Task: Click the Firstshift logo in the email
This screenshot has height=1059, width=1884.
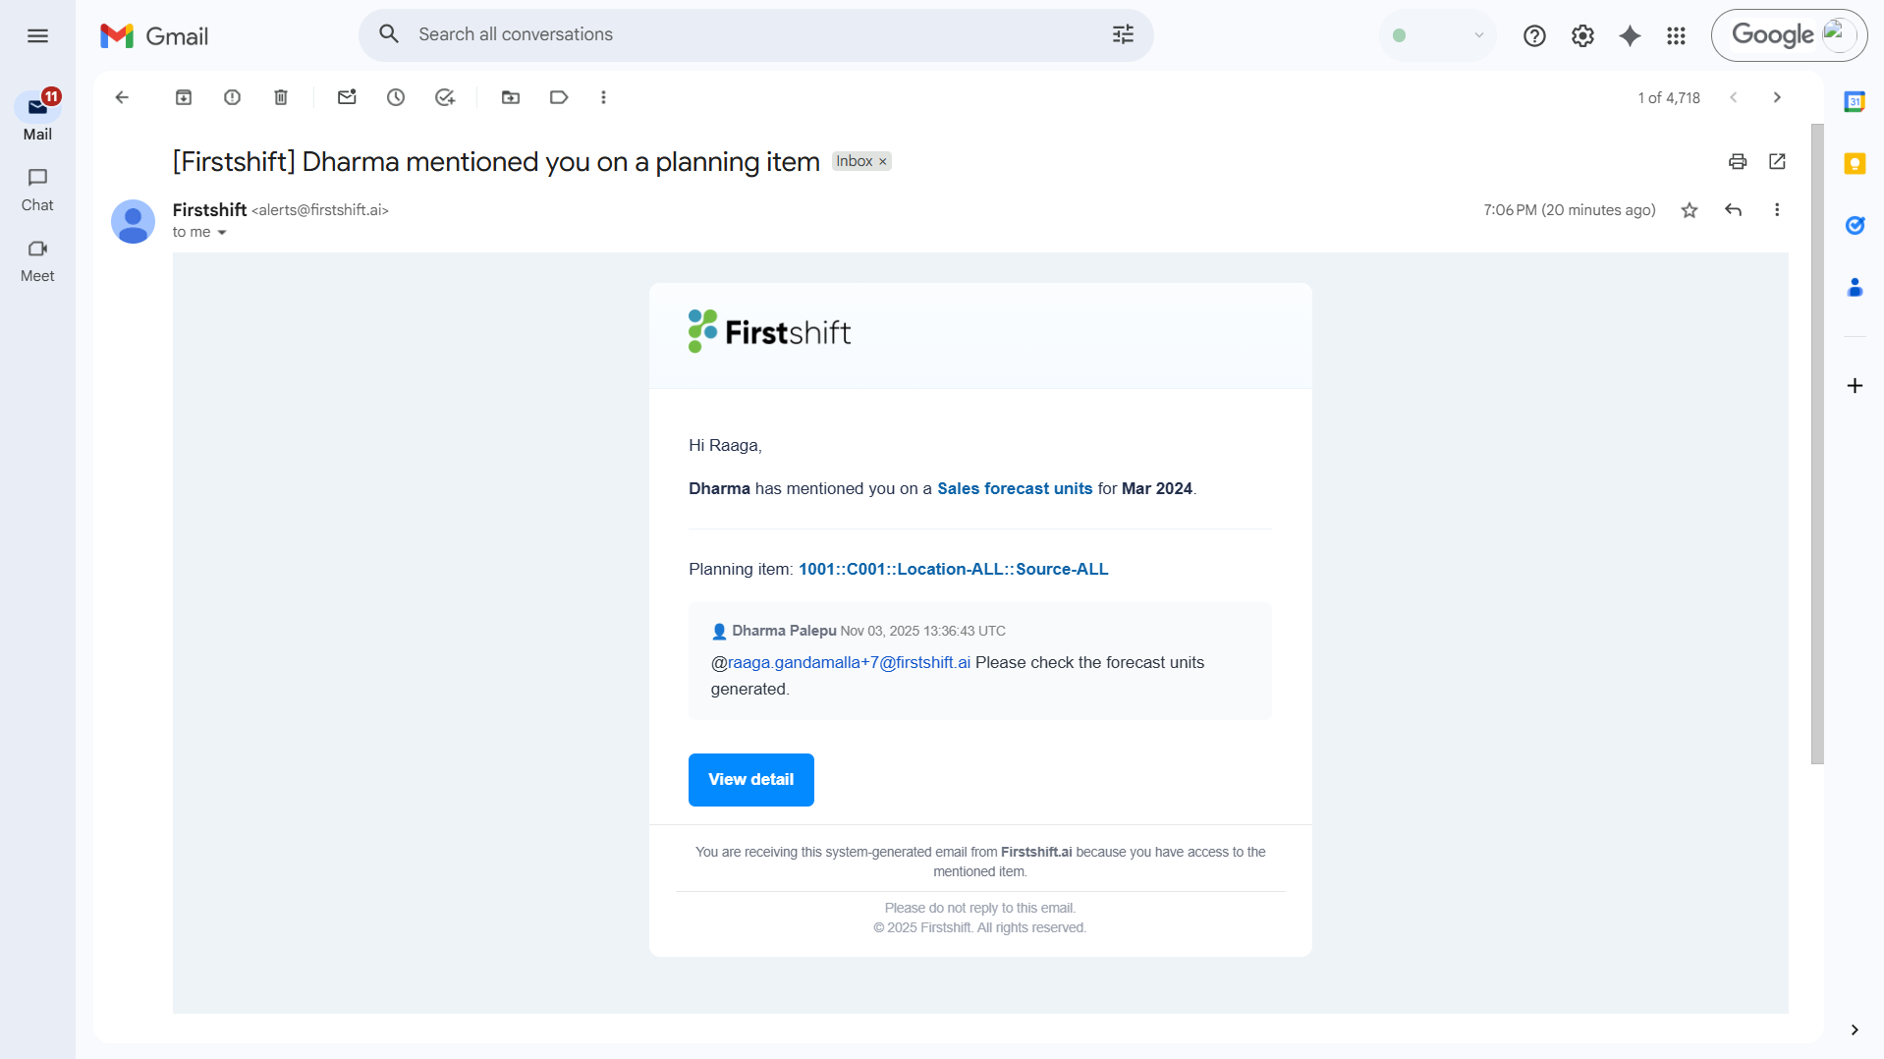Action: point(769,332)
